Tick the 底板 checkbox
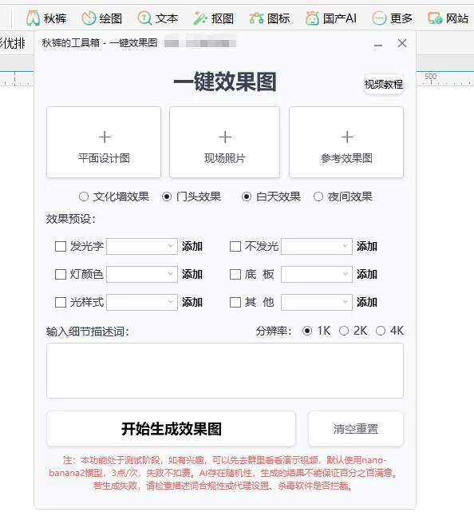Image resolution: width=474 pixels, height=528 pixels. (x=235, y=275)
